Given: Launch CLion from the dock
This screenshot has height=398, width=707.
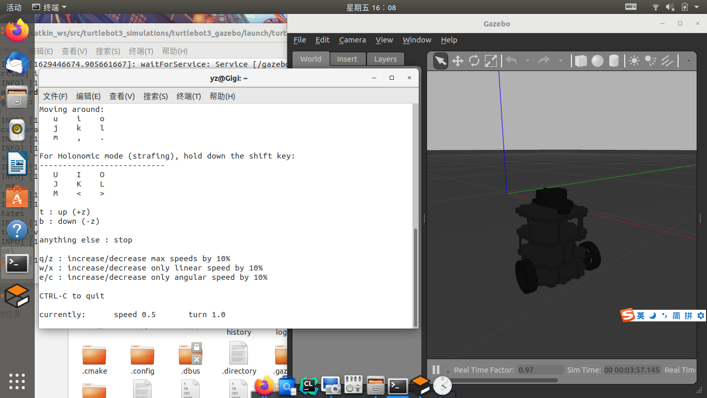Looking at the screenshot, I should [308, 386].
